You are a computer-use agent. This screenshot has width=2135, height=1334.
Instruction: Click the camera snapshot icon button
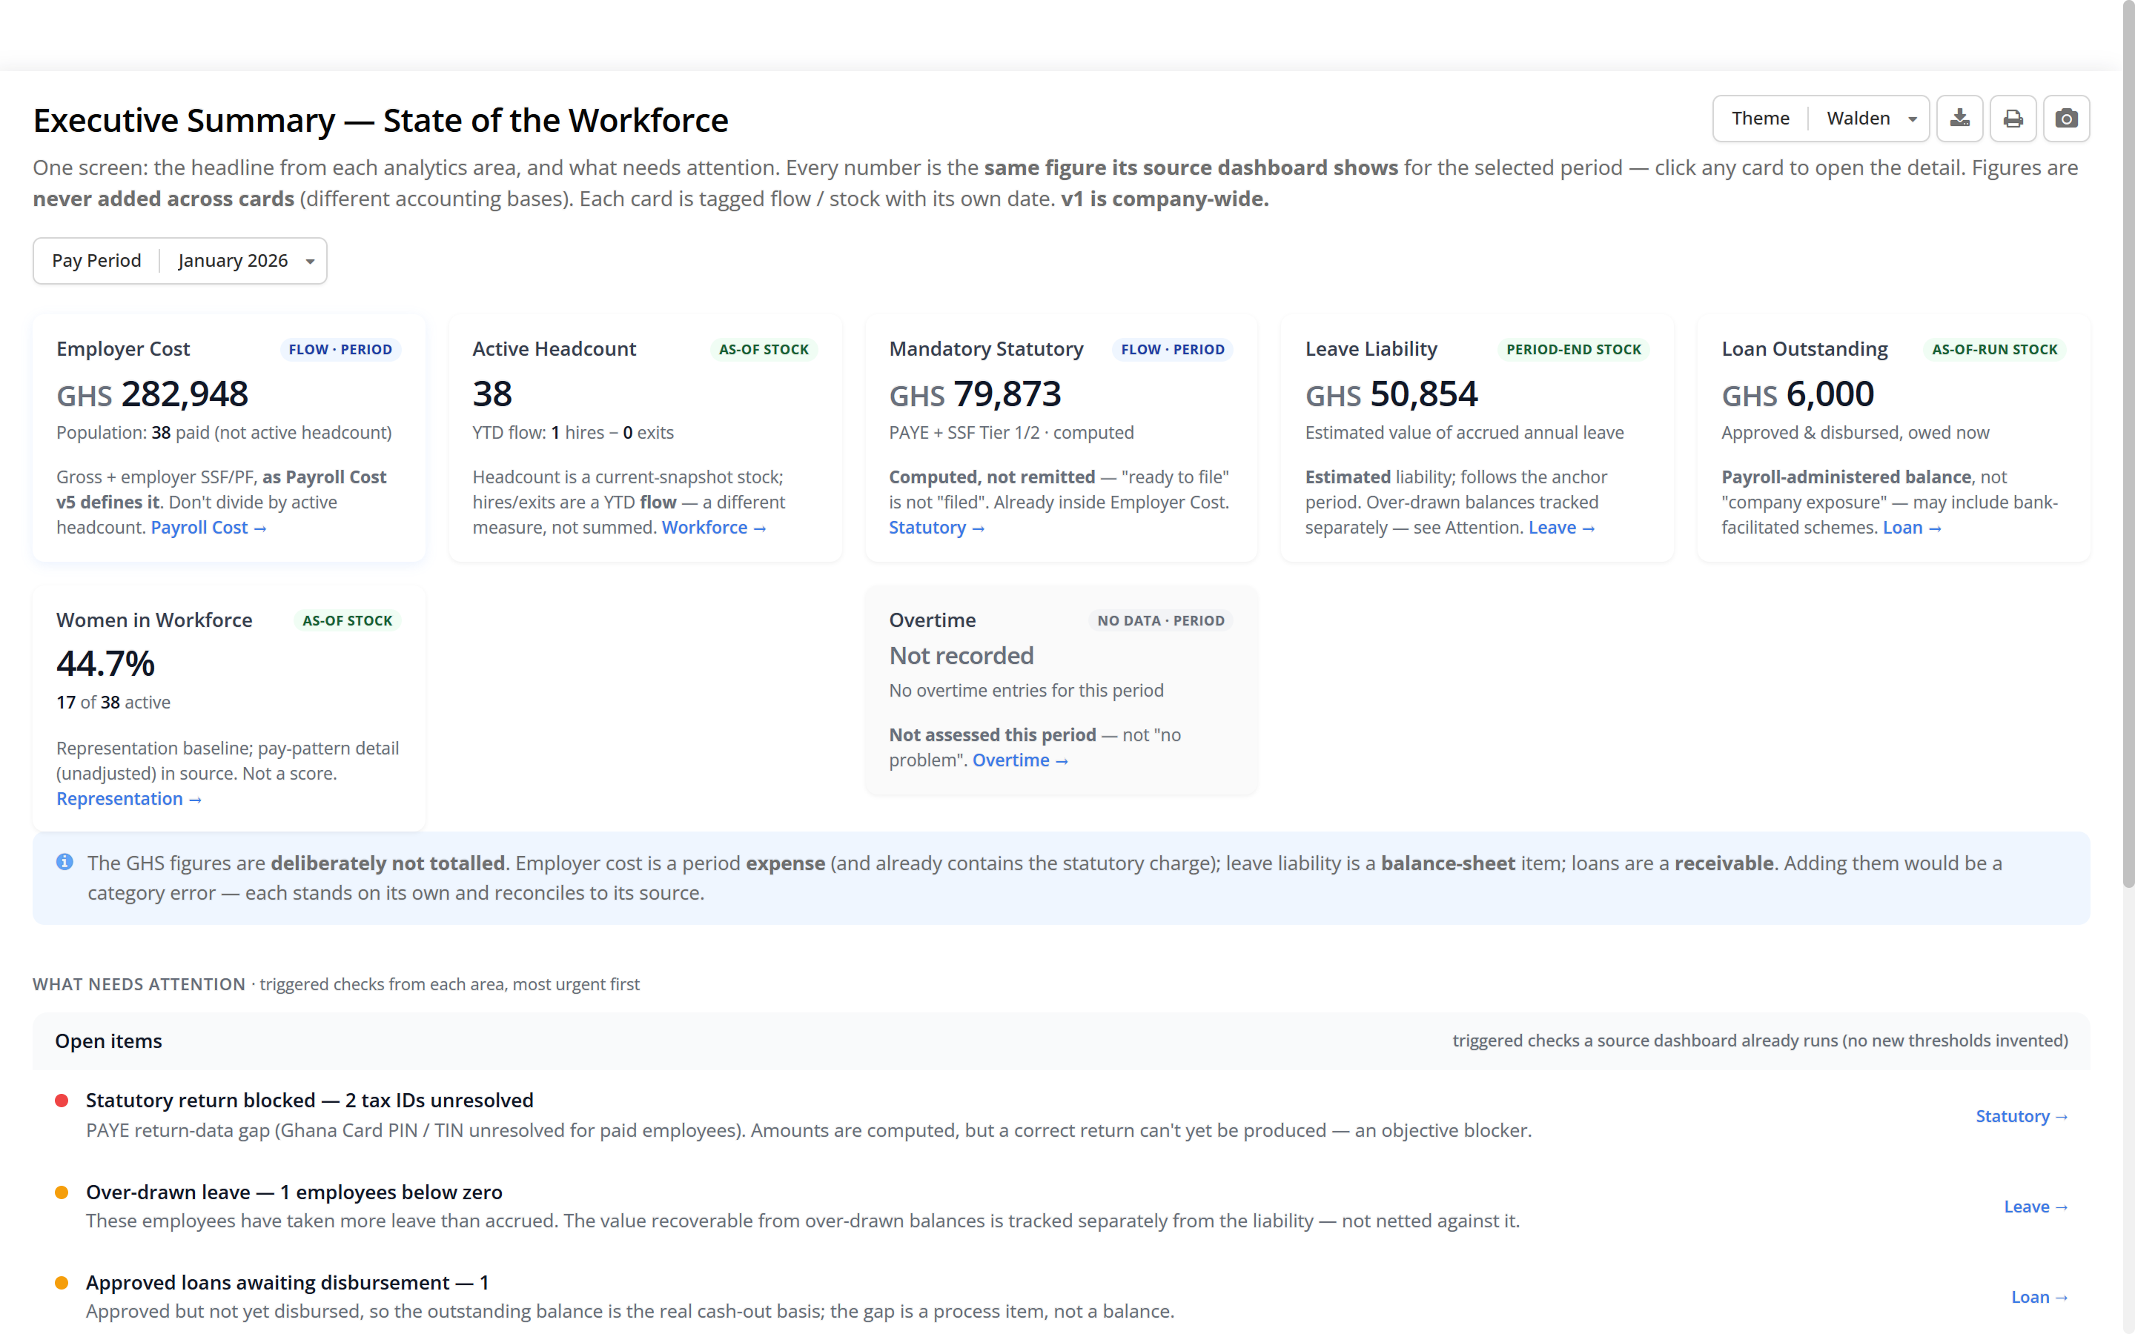2066,119
